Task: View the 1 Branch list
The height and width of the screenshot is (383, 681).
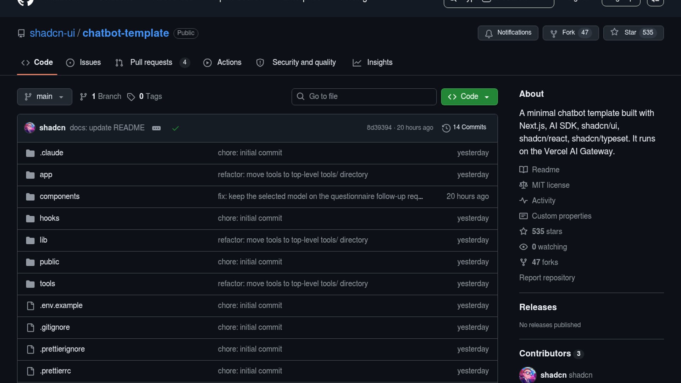Action: click(101, 96)
